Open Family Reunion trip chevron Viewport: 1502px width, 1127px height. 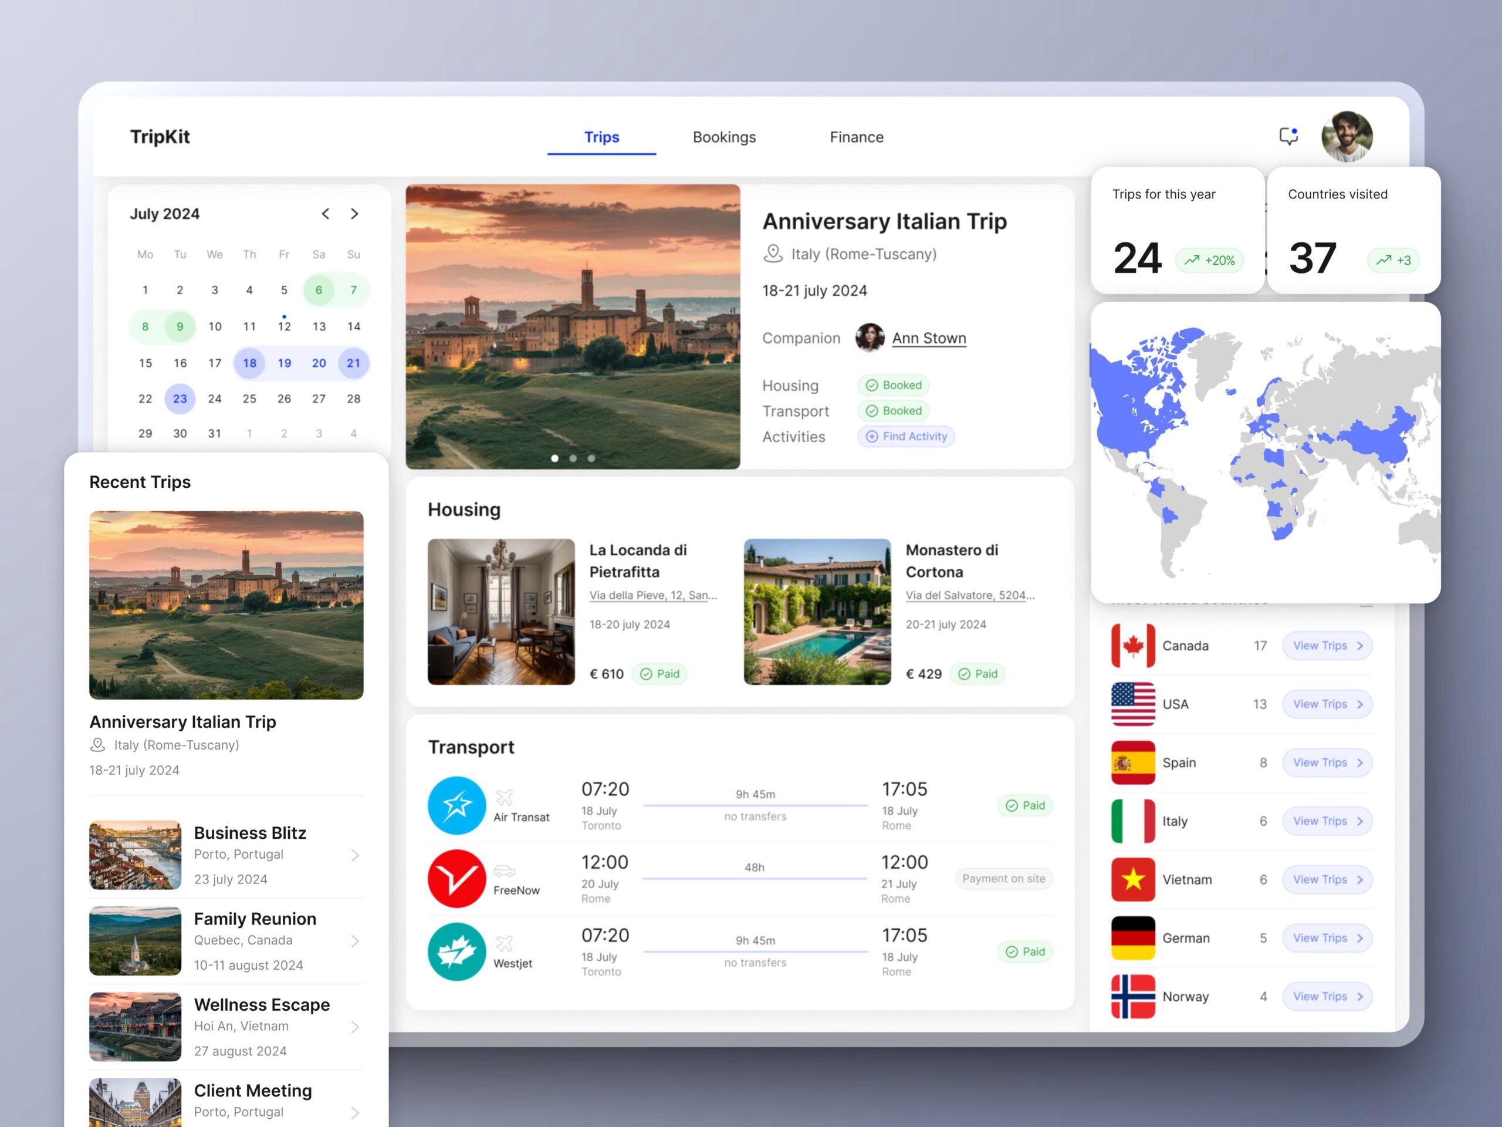pyautogui.click(x=355, y=941)
